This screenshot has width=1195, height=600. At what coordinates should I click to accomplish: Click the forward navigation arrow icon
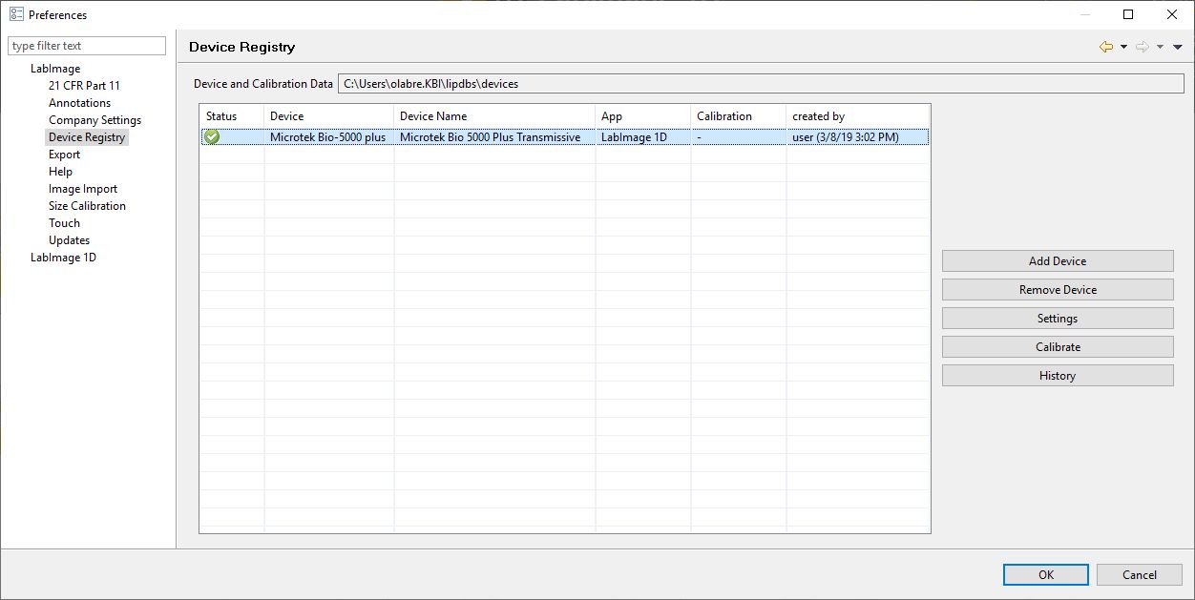[x=1142, y=47]
